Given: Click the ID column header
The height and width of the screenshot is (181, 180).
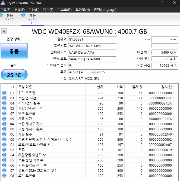Looking at the screenshot, I should pyautogui.click(x=12, y=87).
